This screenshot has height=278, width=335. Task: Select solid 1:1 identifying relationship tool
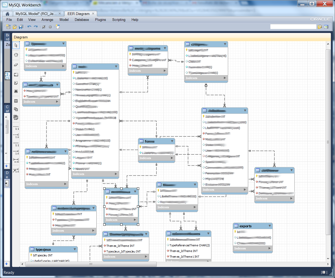point(16,144)
